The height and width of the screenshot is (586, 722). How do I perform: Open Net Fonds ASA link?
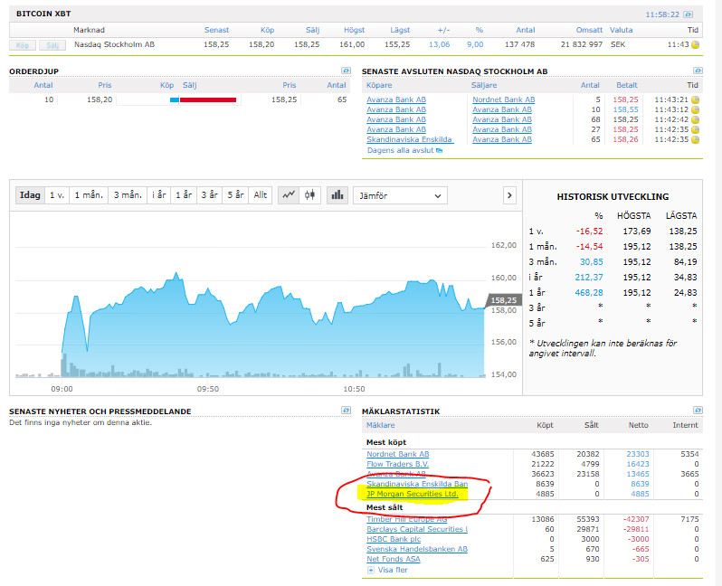pyautogui.click(x=394, y=559)
